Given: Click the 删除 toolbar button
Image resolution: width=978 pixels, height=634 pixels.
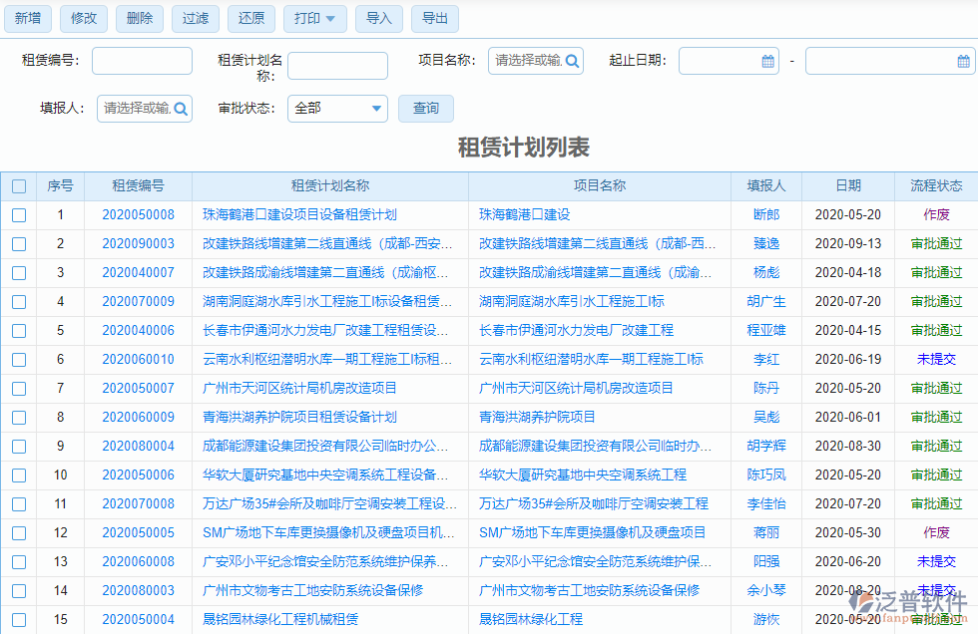Looking at the screenshot, I should [139, 18].
